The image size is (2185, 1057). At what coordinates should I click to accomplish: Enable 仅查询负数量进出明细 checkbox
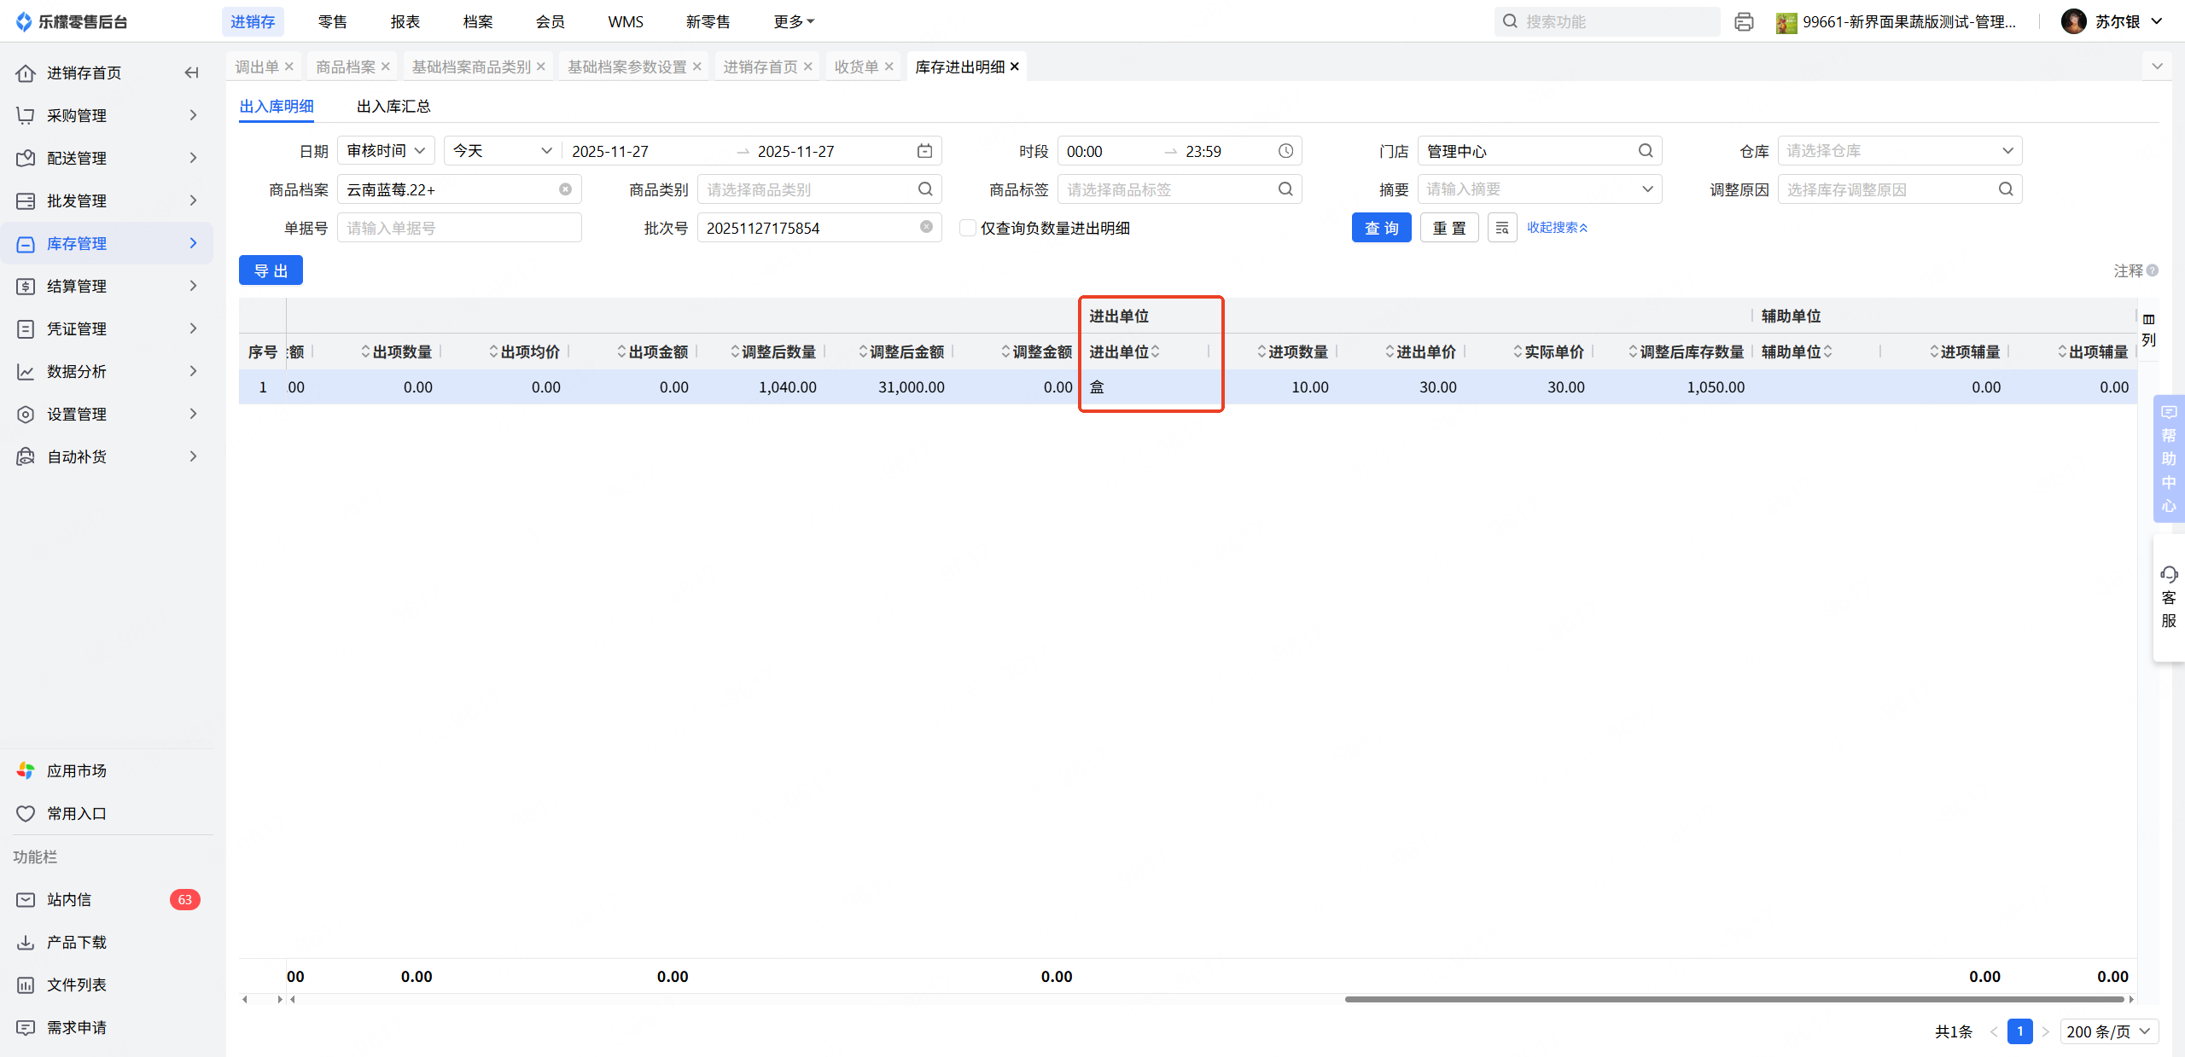(968, 228)
